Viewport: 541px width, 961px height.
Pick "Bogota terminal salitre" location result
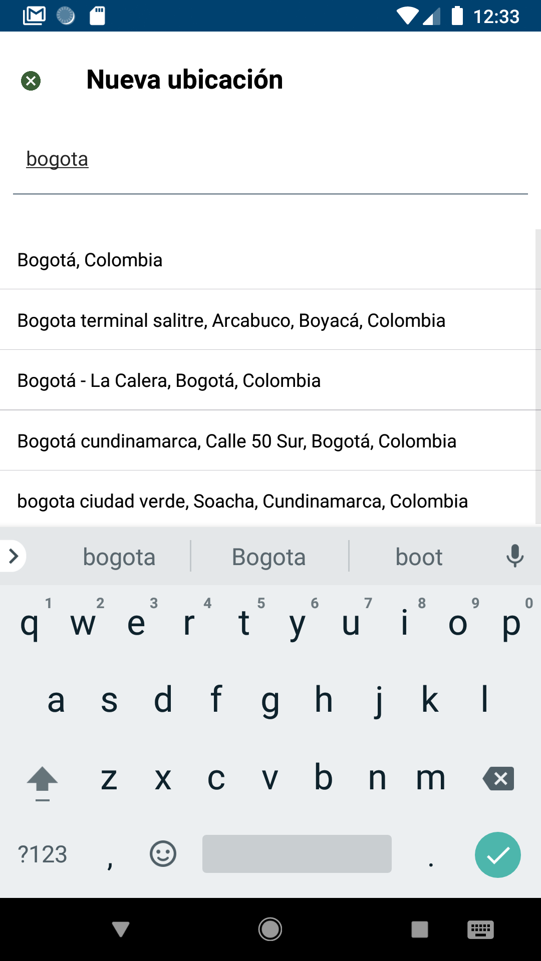click(x=231, y=321)
